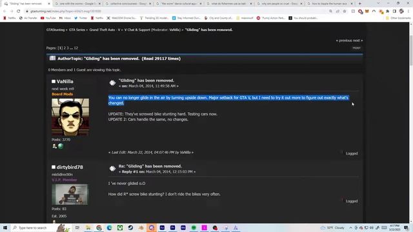Go to page 3 of the topic
413x232 pixels.
68,48
